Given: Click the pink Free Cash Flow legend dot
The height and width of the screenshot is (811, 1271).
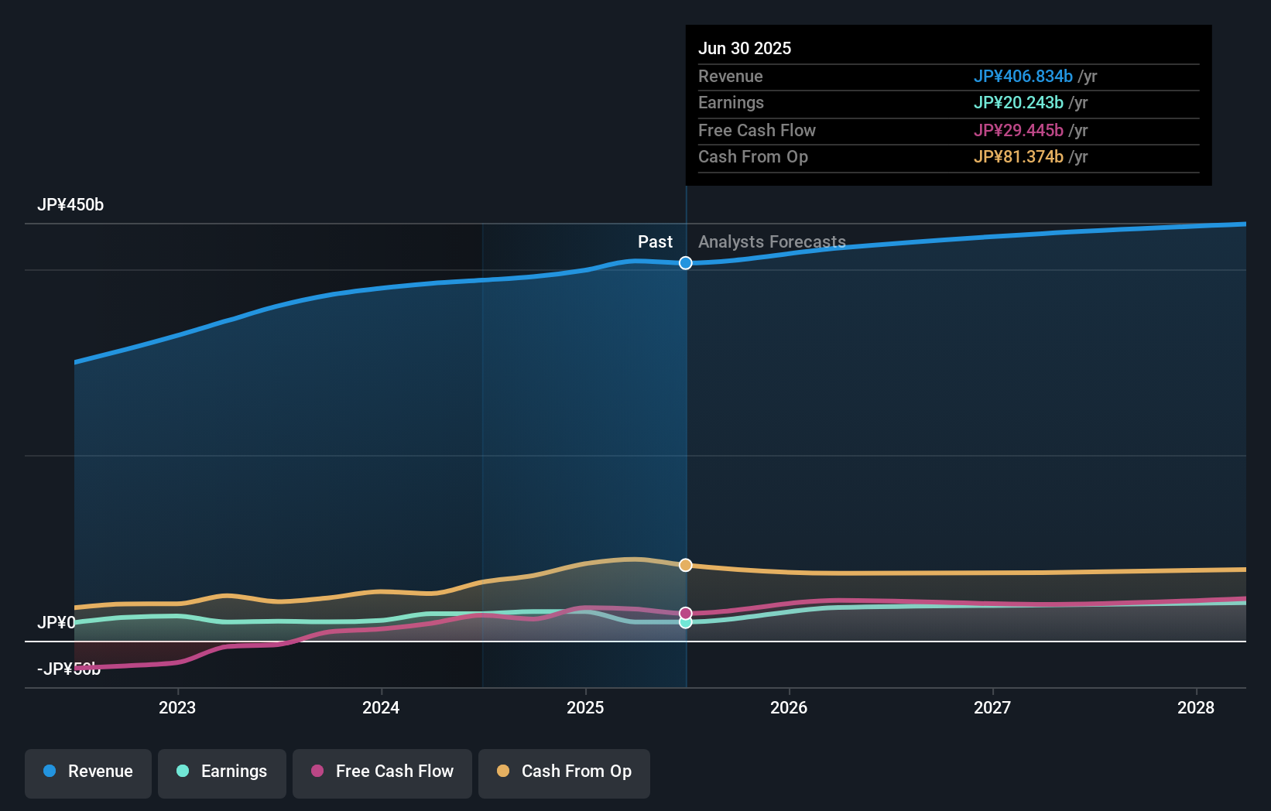Looking at the screenshot, I should 317,772.
